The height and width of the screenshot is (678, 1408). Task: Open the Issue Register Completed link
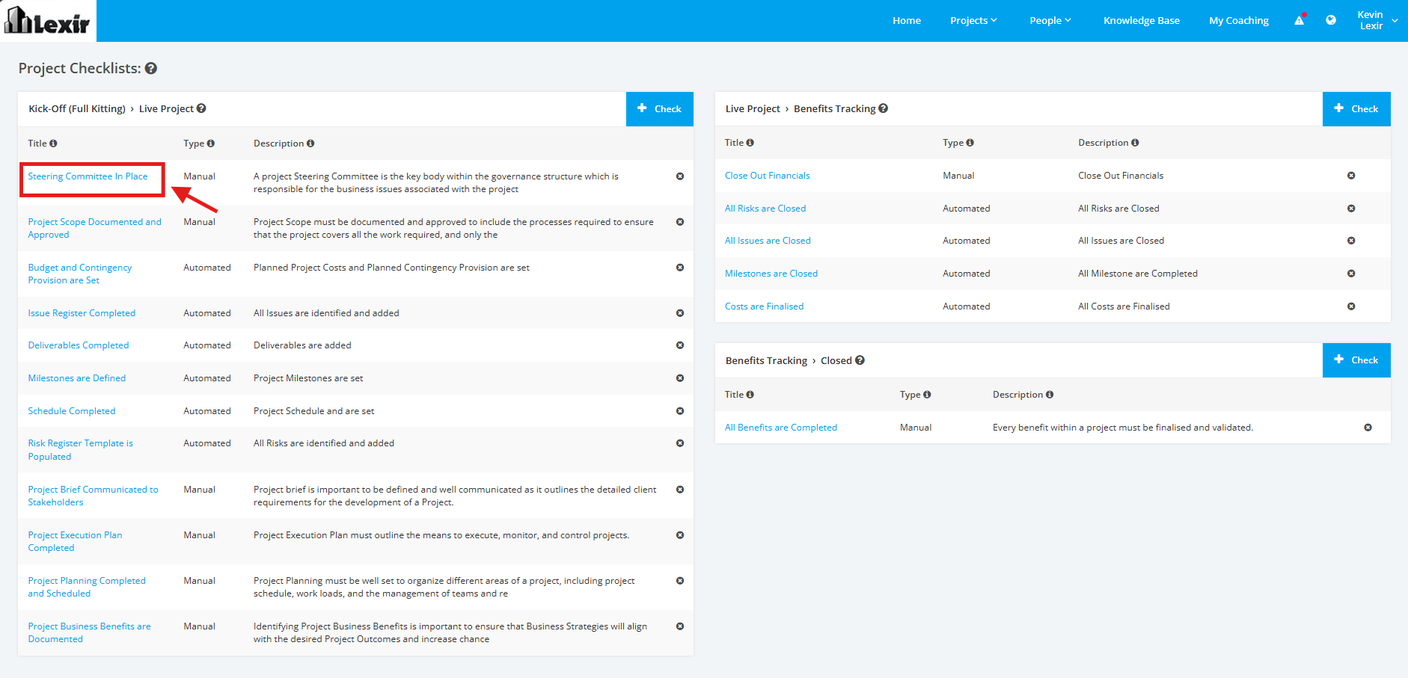(x=82, y=313)
